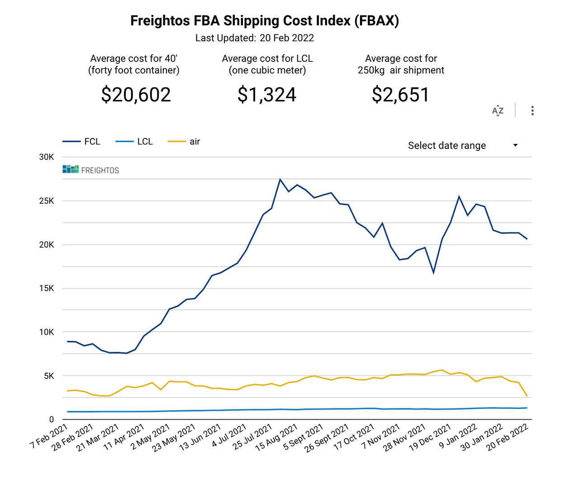Click the 2 May 2021 x-axis label

click(151, 436)
